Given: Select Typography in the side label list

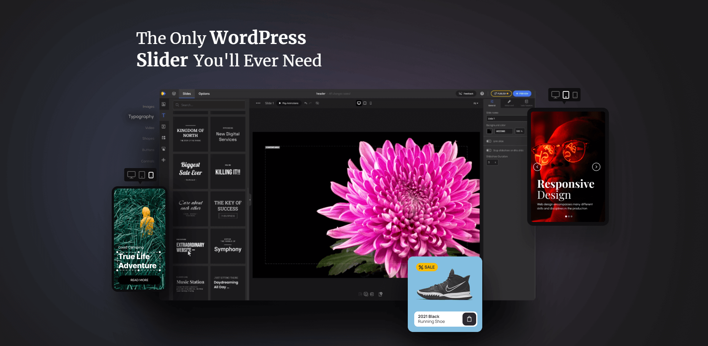Looking at the screenshot, I should (141, 116).
